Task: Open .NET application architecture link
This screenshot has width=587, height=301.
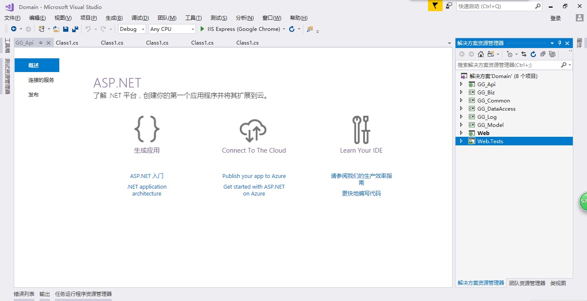Action: coord(147,190)
